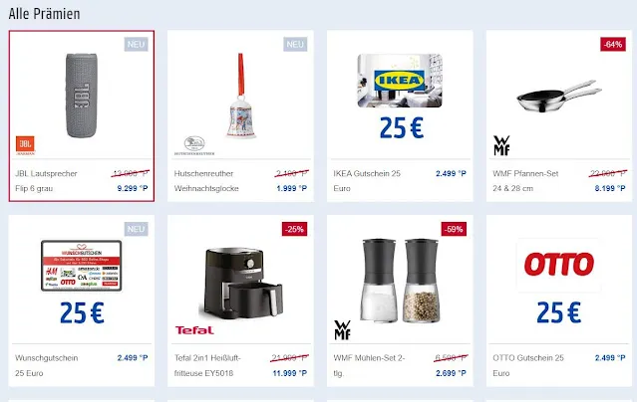Click the WMF logo on Mühlen-Set card
The width and height of the screenshot is (637, 402).
[342, 330]
